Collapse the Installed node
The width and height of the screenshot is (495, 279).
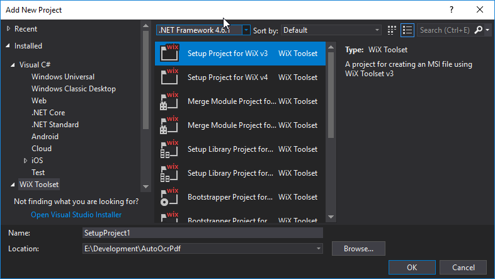[x=8, y=46]
